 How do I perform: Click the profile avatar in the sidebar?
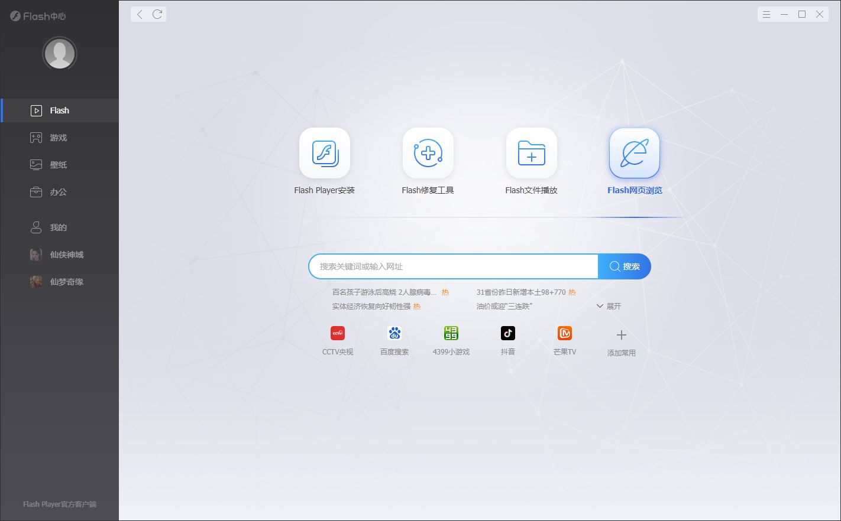point(59,53)
